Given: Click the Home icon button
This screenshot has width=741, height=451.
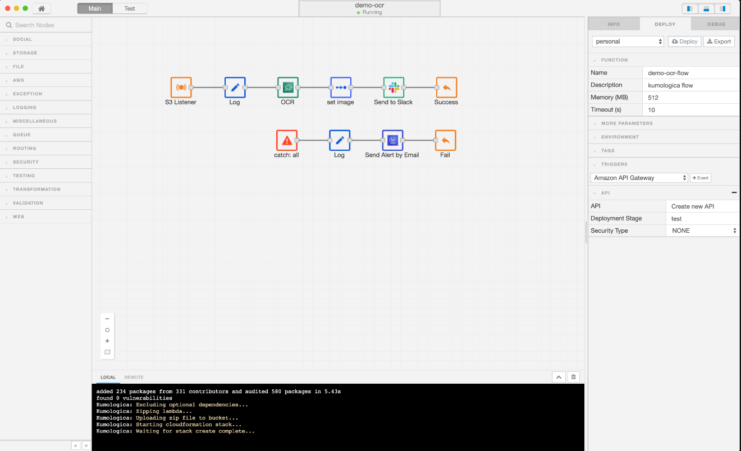Looking at the screenshot, I should [42, 8].
